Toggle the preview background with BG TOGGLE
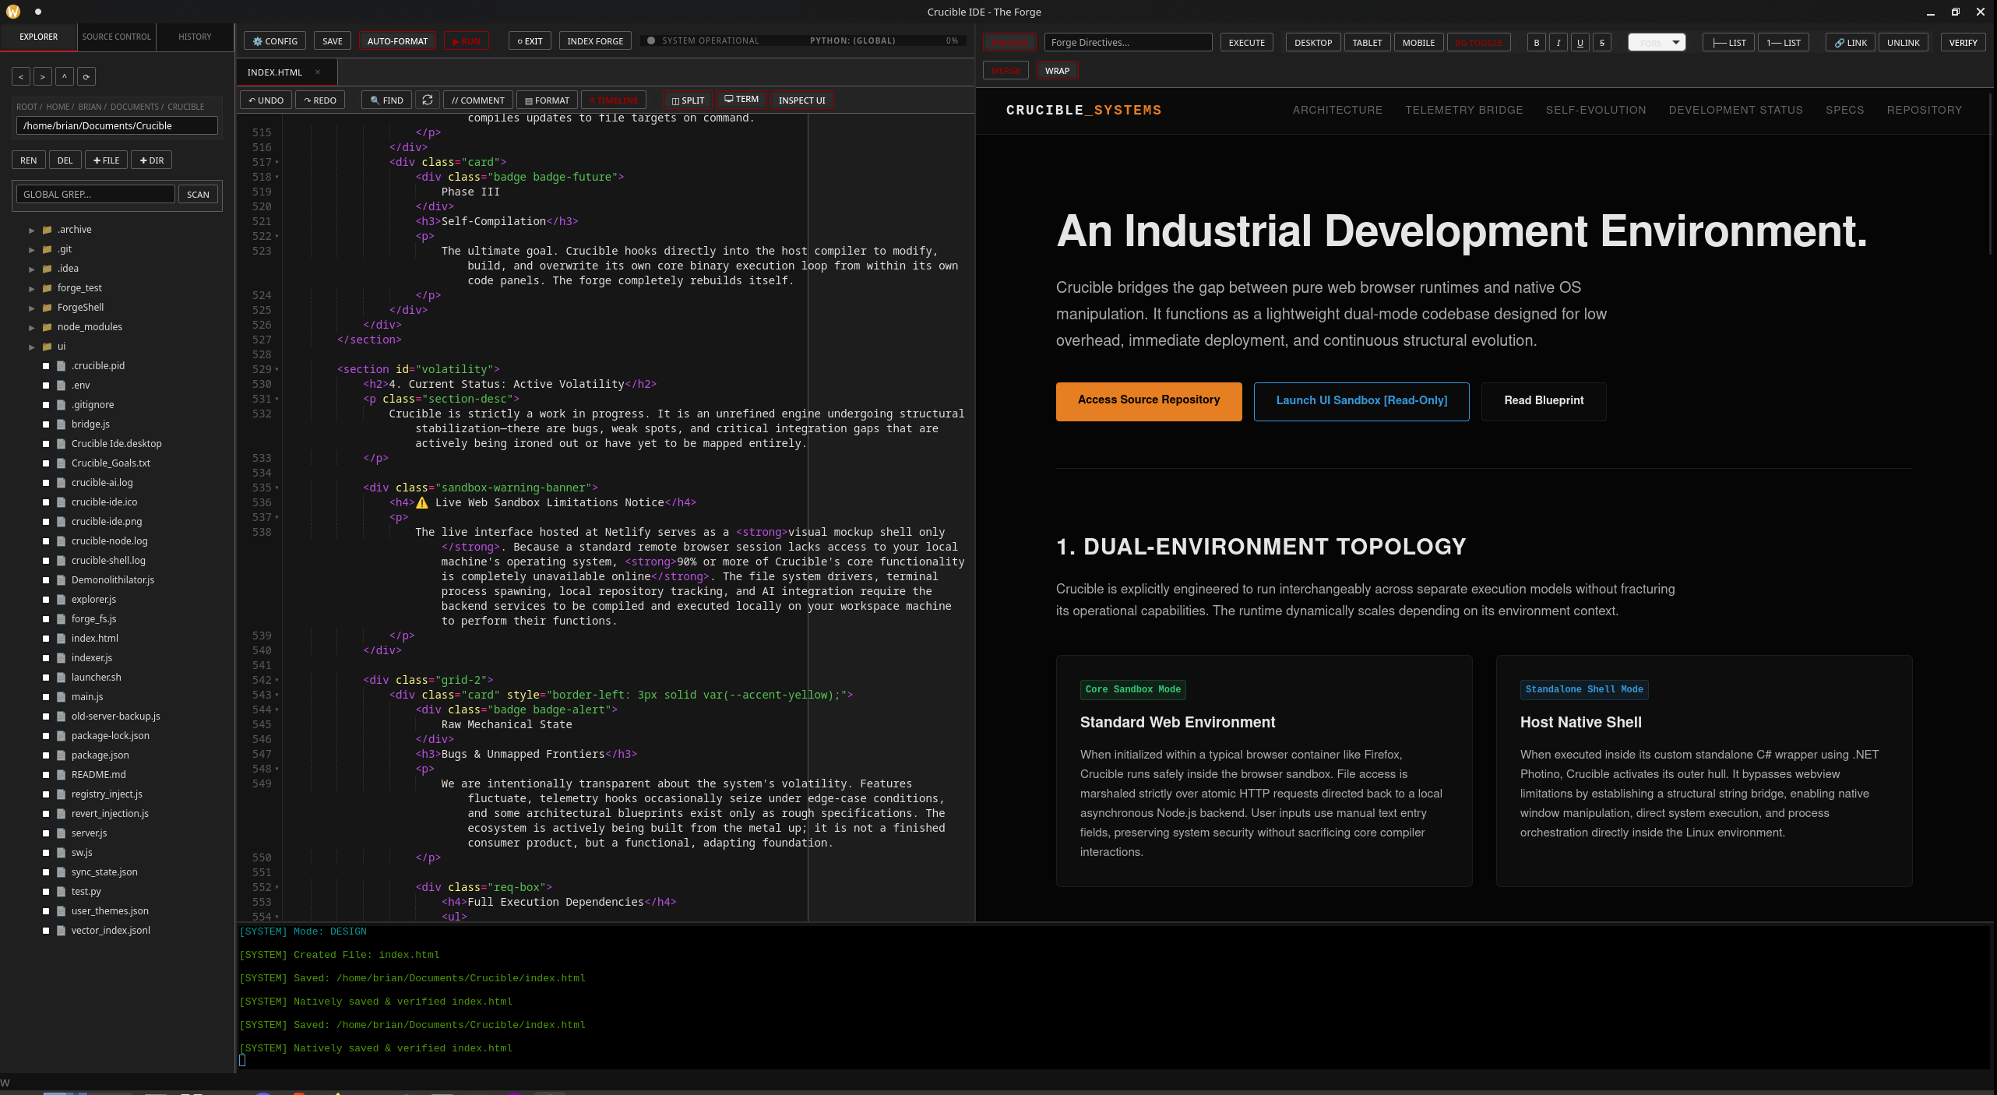1997x1095 pixels. pyautogui.click(x=1478, y=43)
